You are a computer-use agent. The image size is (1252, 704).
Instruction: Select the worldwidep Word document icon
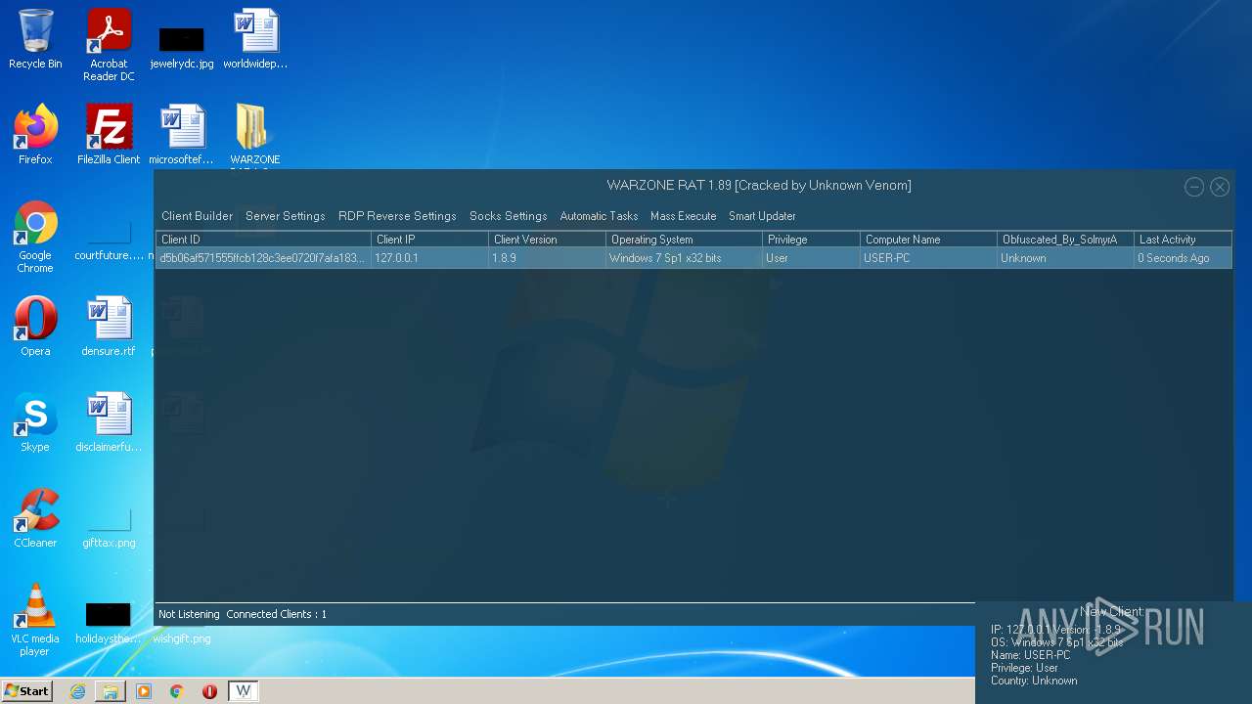tap(255, 39)
